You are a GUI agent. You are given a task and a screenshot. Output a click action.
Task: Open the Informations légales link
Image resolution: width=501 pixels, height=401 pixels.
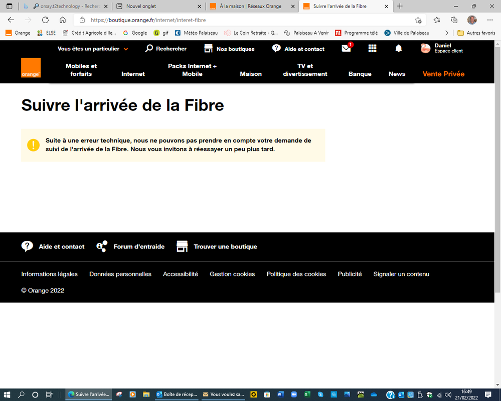[x=49, y=274]
